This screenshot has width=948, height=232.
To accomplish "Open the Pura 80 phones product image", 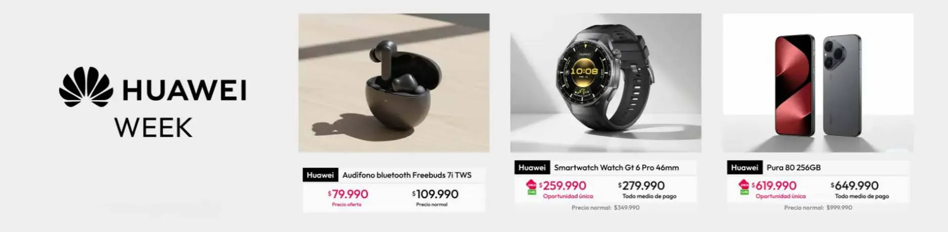I will [x=818, y=83].
